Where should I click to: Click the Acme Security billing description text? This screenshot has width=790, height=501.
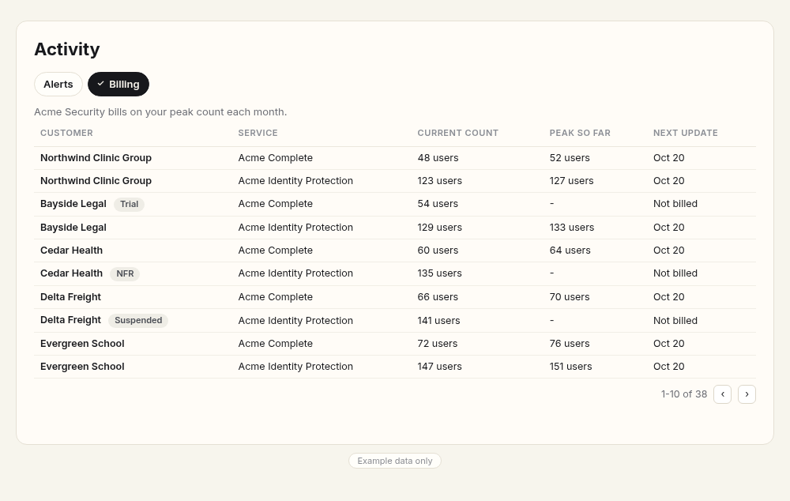point(160,112)
